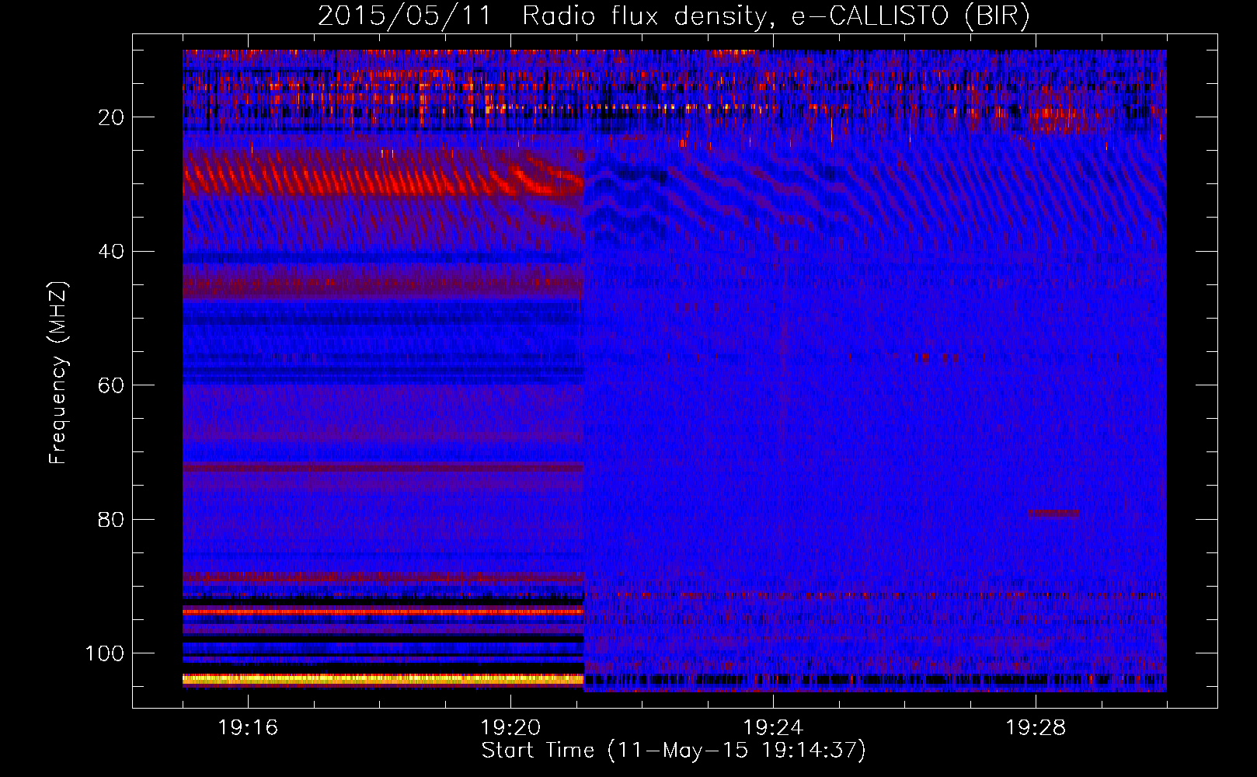Select the 19:28 time tick label
This screenshot has width=1257, height=777.
click(1036, 728)
